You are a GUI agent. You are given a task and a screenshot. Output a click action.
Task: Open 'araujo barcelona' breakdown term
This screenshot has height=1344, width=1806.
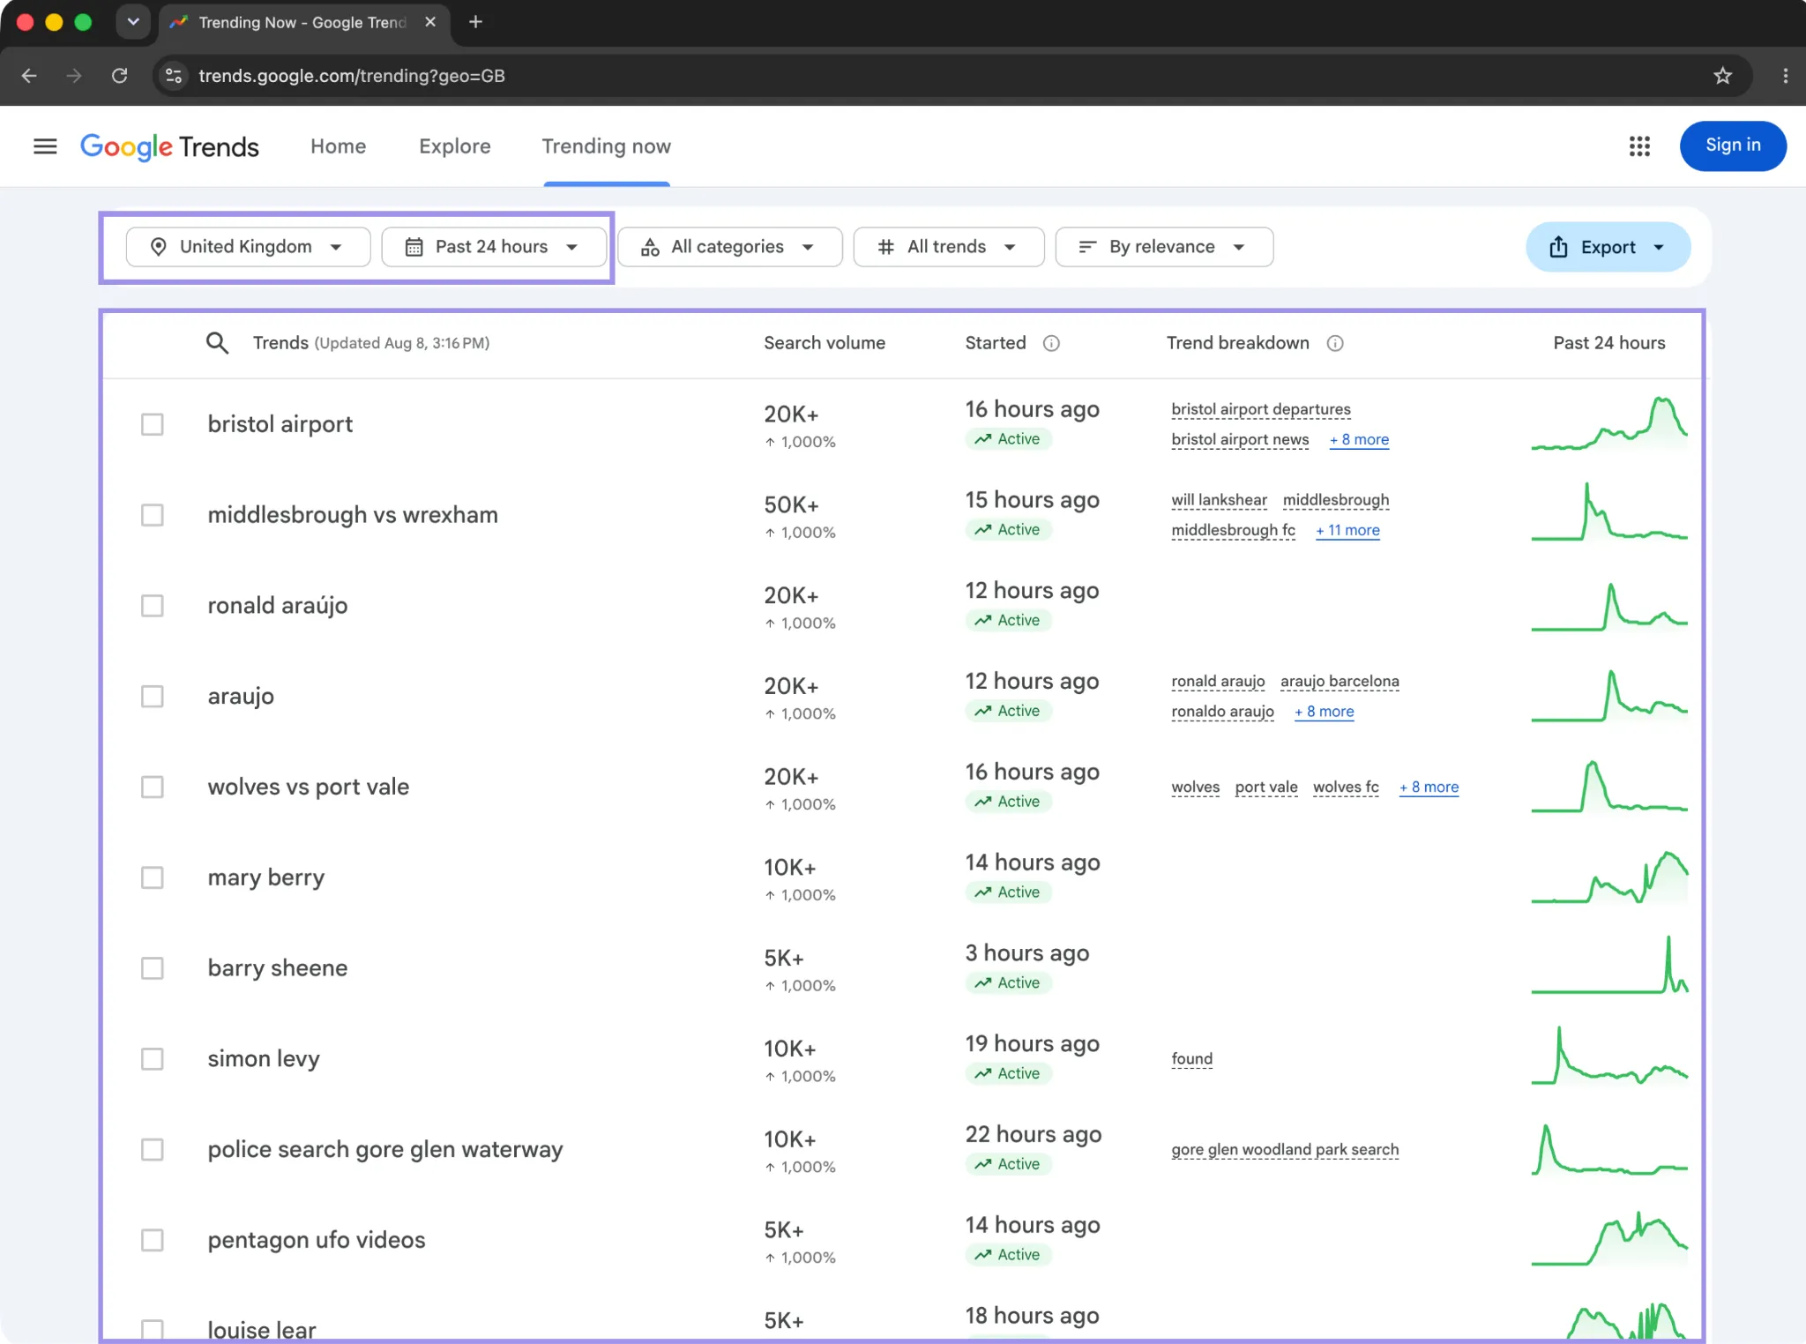click(1340, 681)
